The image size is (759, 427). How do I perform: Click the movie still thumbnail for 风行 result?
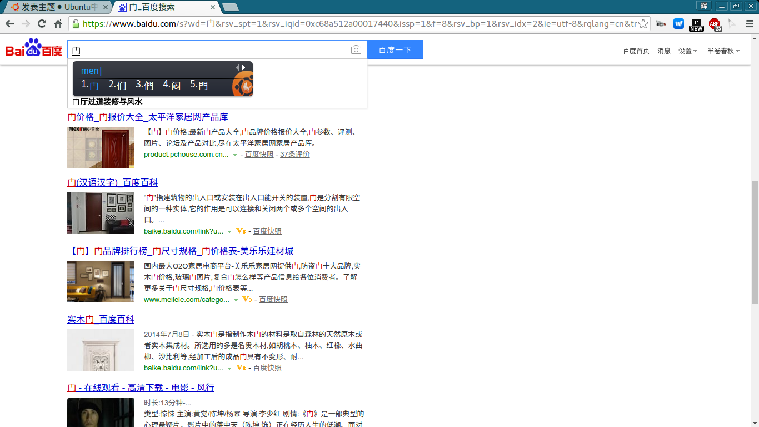tap(101, 412)
